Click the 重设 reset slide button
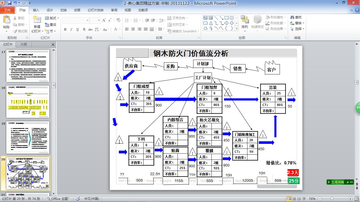 [51, 24]
